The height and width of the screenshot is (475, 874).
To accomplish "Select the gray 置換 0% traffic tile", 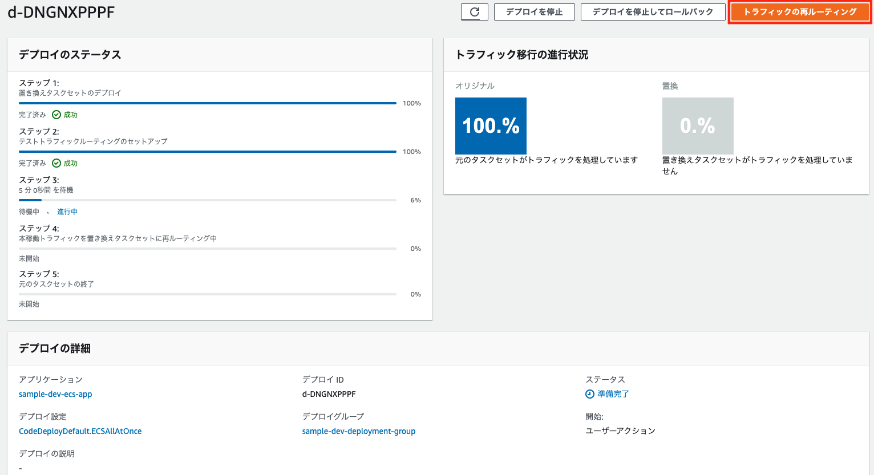I will click(698, 125).
